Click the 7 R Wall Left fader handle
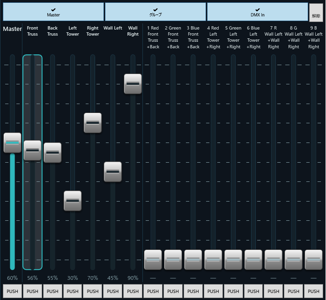 [274, 260]
